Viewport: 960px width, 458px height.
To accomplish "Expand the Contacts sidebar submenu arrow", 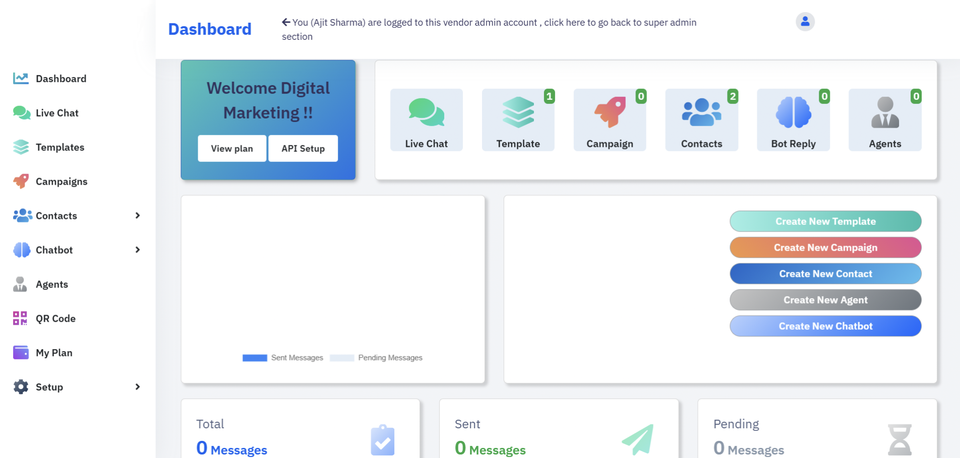I will 138,216.
